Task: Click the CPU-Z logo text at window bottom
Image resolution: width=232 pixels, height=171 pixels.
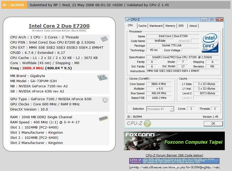Action: (x=135, y=123)
